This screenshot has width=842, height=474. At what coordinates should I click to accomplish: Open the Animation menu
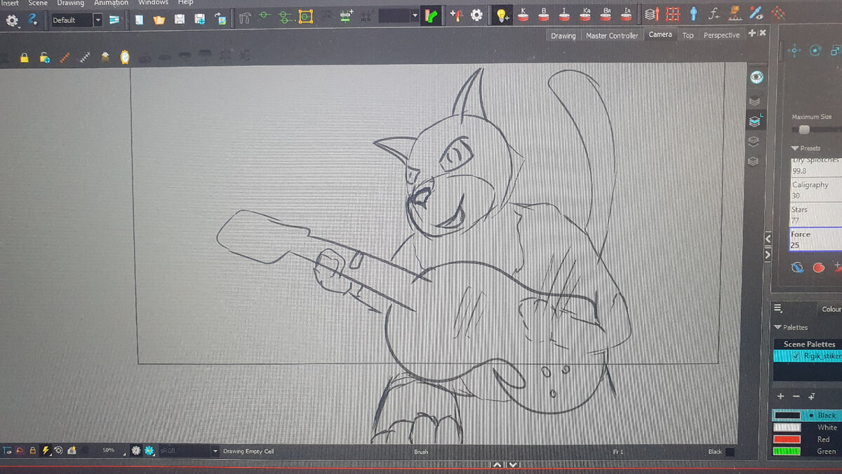(112, 3)
